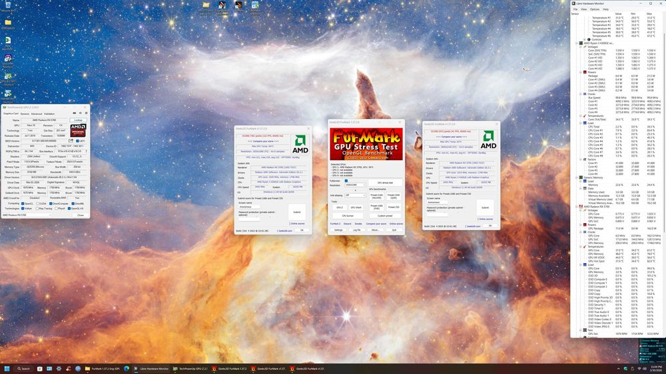Screen dimensions: 666x374
Task: Click the AMD Radeon logo in GPU-Z
Action: click(78, 130)
